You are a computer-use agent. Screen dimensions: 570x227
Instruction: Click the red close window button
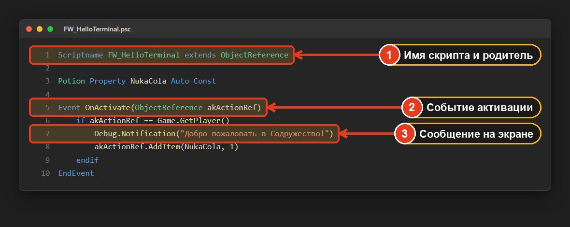click(x=29, y=29)
